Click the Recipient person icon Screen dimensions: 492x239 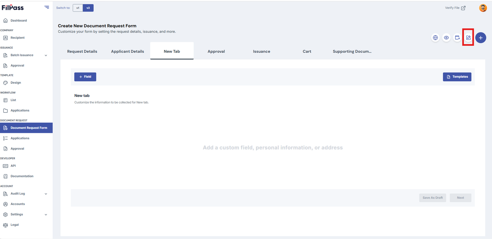coord(5,38)
